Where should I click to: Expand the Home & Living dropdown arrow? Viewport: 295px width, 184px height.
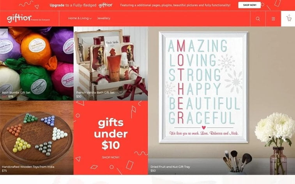point(90,18)
